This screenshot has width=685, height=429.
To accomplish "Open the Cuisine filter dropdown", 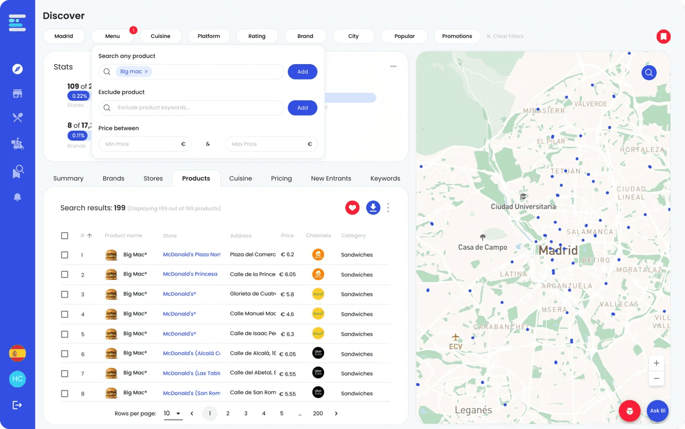I will click(x=160, y=36).
